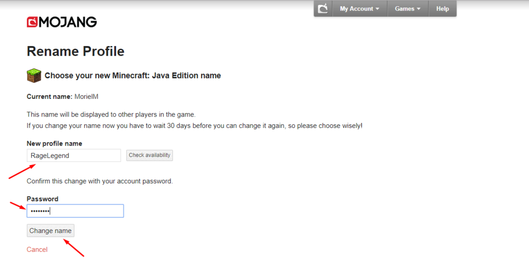Open the My Account dropdown menu
529x263 pixels.
(359, 8)
